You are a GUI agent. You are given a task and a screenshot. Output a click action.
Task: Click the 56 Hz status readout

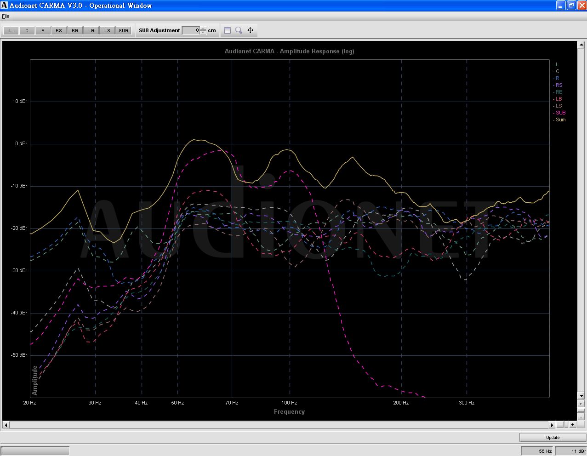pos(536,451)
